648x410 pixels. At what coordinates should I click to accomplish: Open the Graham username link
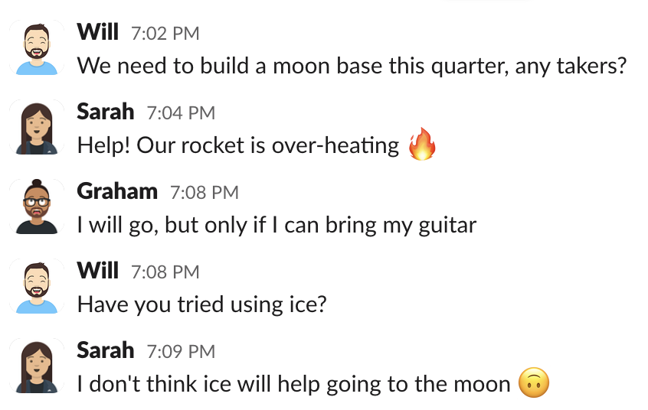click(117, 191)
